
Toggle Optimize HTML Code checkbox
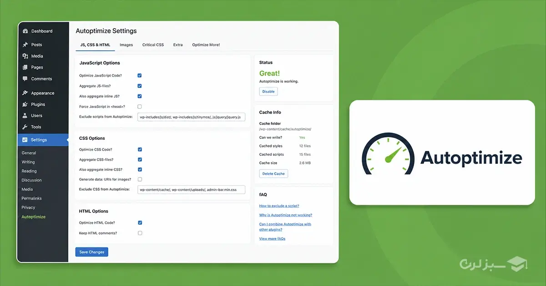tap(140, 222)
